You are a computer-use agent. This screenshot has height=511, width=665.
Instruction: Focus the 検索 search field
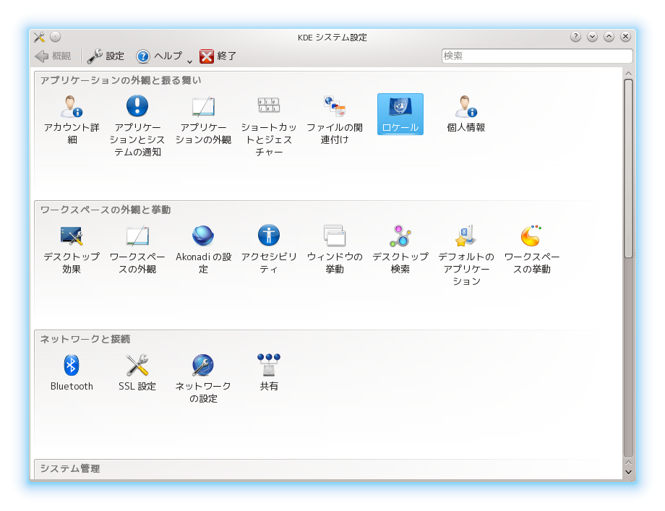point(537,56)
